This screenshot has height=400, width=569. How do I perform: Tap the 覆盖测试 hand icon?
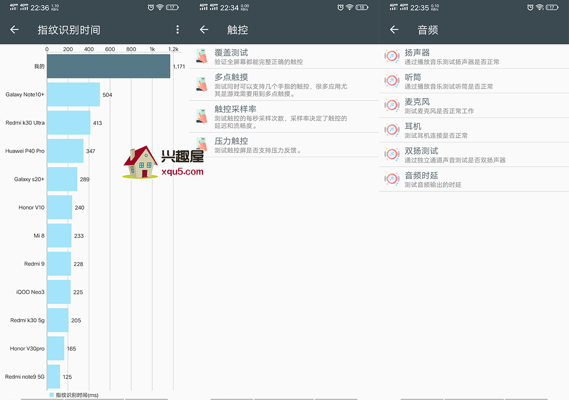202,56
